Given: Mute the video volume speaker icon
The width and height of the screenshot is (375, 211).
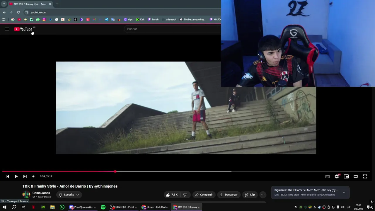Looking at the screenshot, I should pyautogui.click(x=34, y=176).
